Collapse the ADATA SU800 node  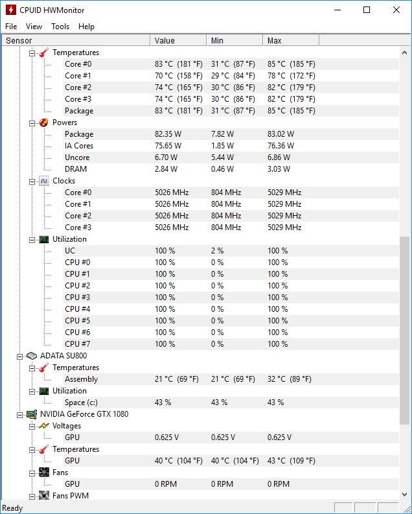(19, 356)
